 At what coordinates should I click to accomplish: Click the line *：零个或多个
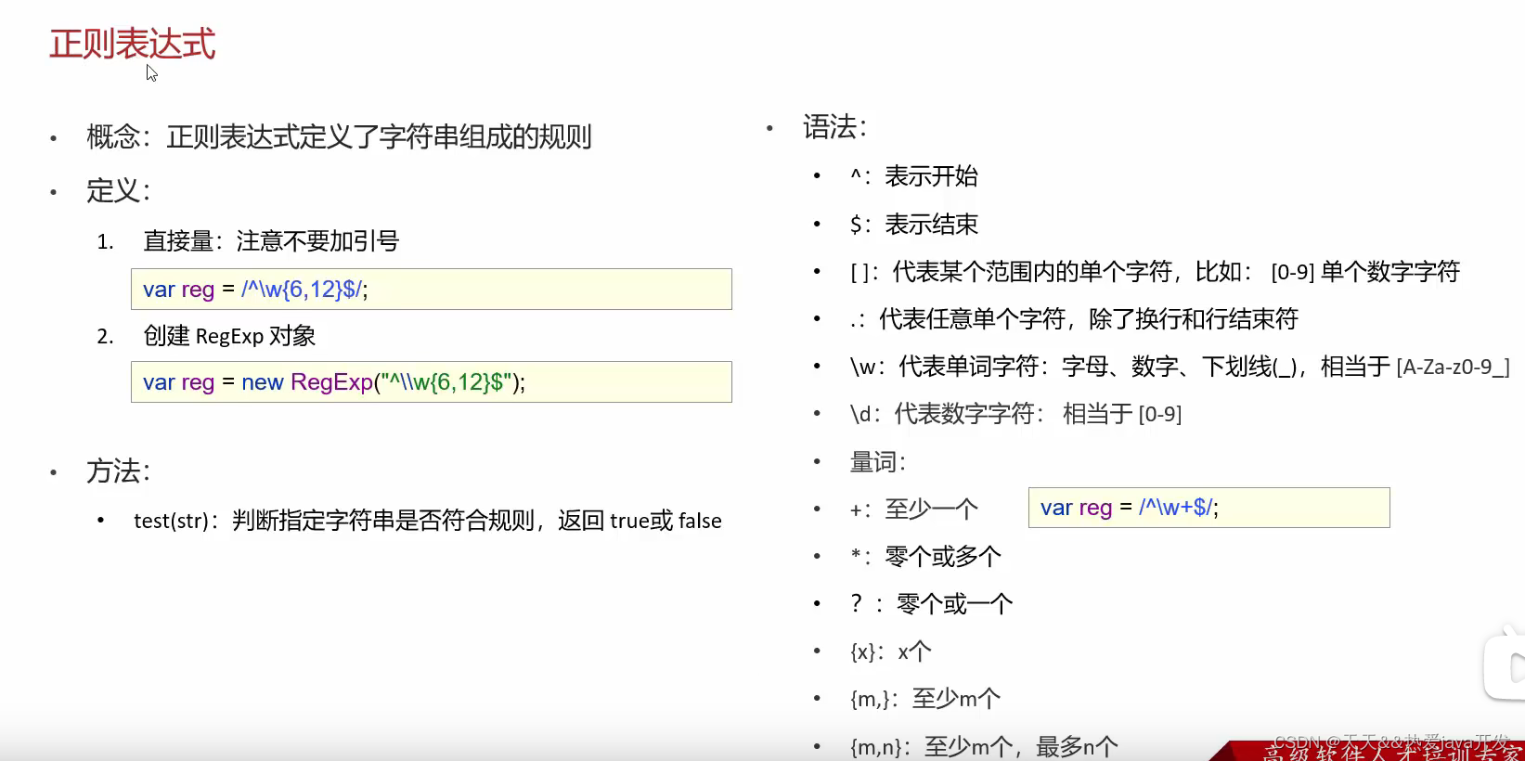pyautogui.click(x=926, y=557)
